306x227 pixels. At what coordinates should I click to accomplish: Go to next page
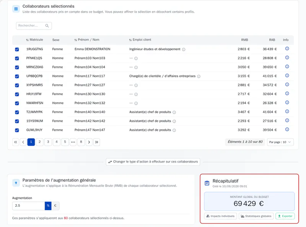point(89,142)
